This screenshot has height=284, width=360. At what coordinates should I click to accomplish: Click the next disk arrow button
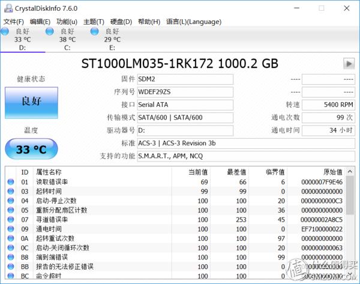click(349, 64)
